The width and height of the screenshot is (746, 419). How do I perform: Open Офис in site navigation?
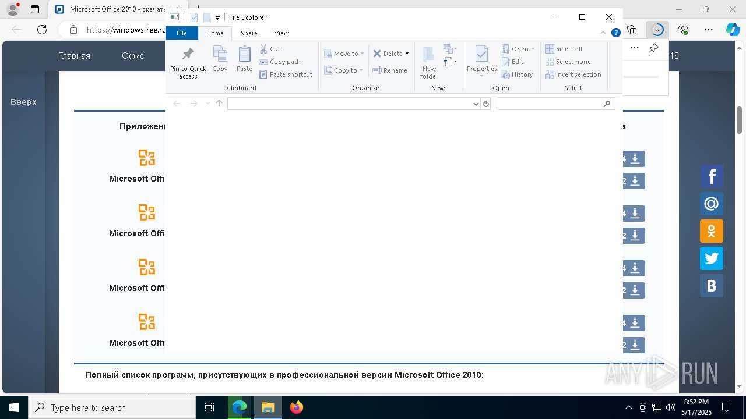point(133,56)
